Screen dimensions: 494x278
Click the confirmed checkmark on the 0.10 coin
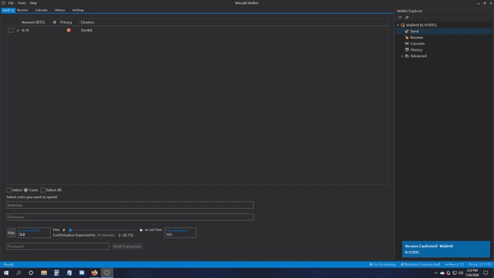pos(18,30)
